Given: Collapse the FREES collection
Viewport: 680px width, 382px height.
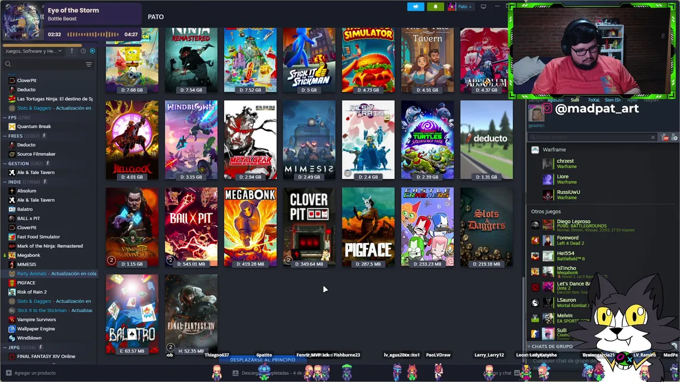Looking at the screenshot, I should (5, 136).
